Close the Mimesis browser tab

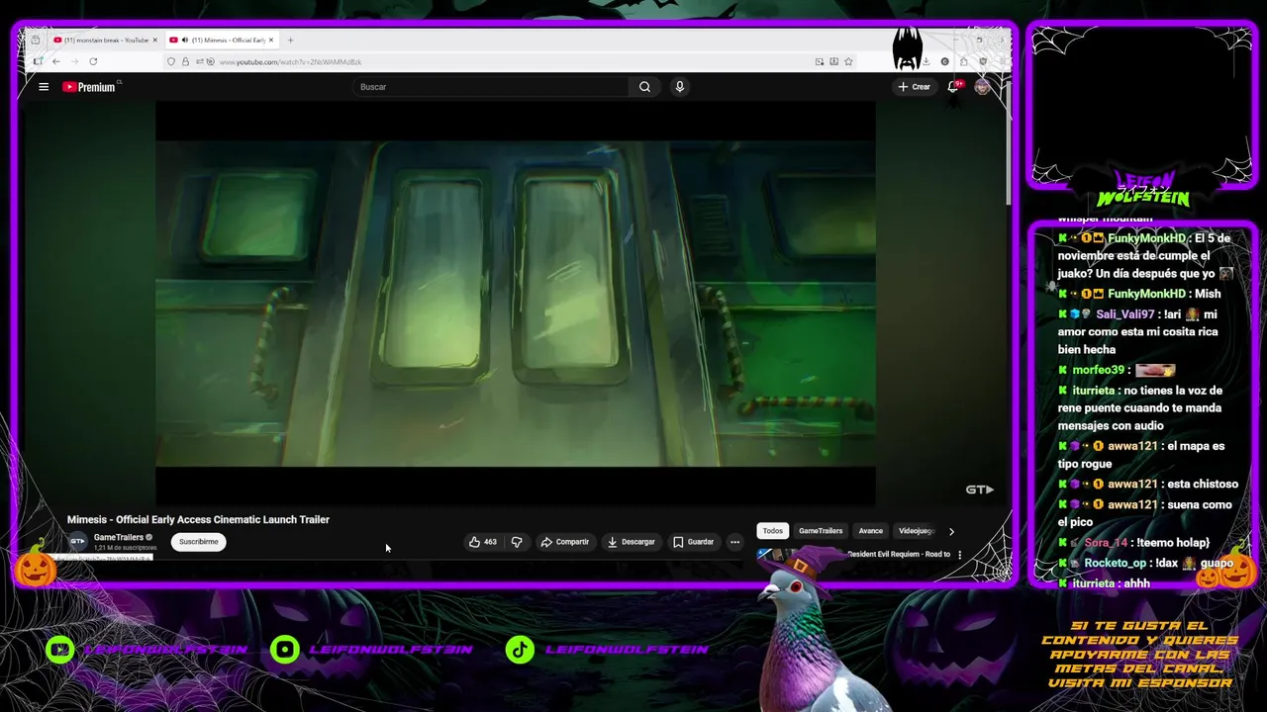coord(271,41)
